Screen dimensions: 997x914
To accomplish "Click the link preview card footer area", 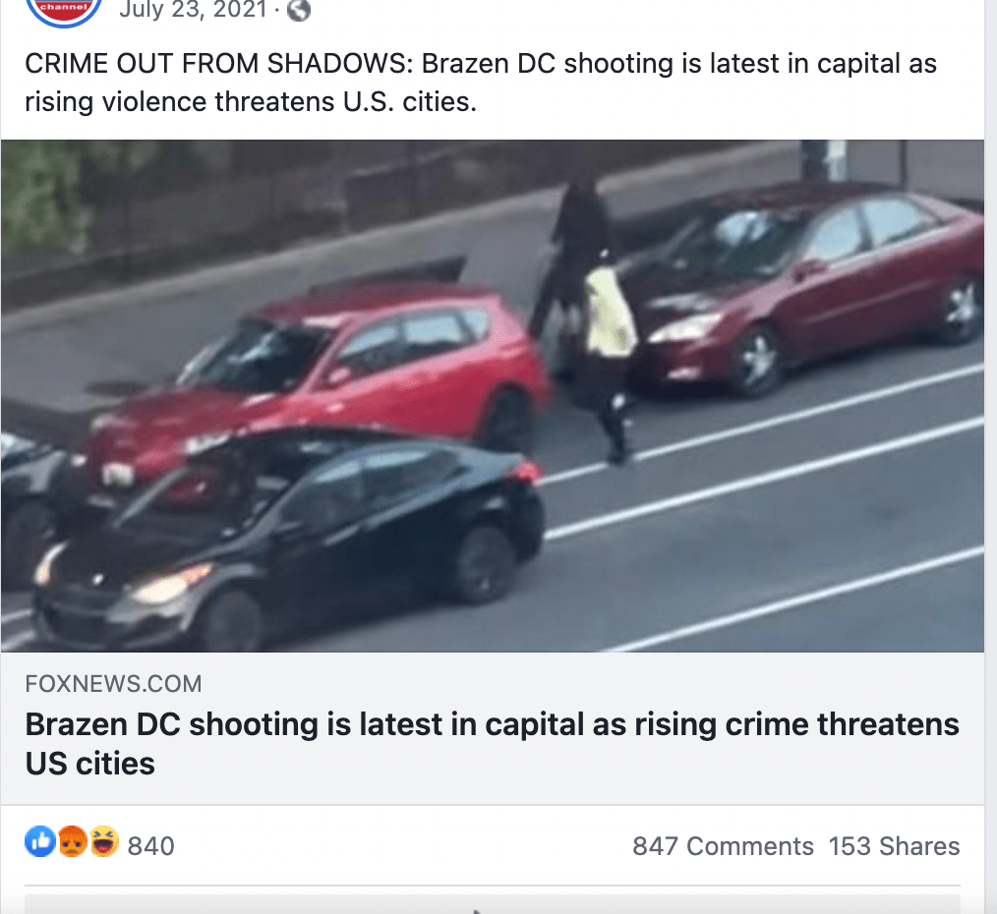I will 493,728.
